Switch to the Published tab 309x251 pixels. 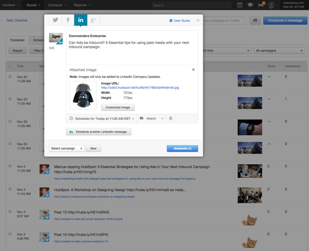pyautogui.click(x=17, y=40)
